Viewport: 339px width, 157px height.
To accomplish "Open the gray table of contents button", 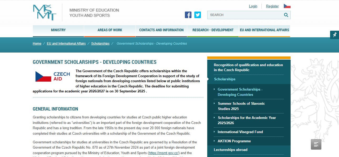I will (x=316, y=144).
